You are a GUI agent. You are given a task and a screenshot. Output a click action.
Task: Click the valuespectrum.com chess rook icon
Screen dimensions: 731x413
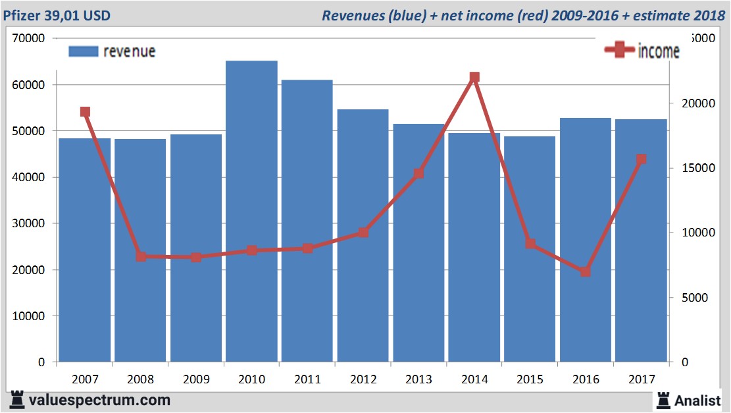[17, 400]
